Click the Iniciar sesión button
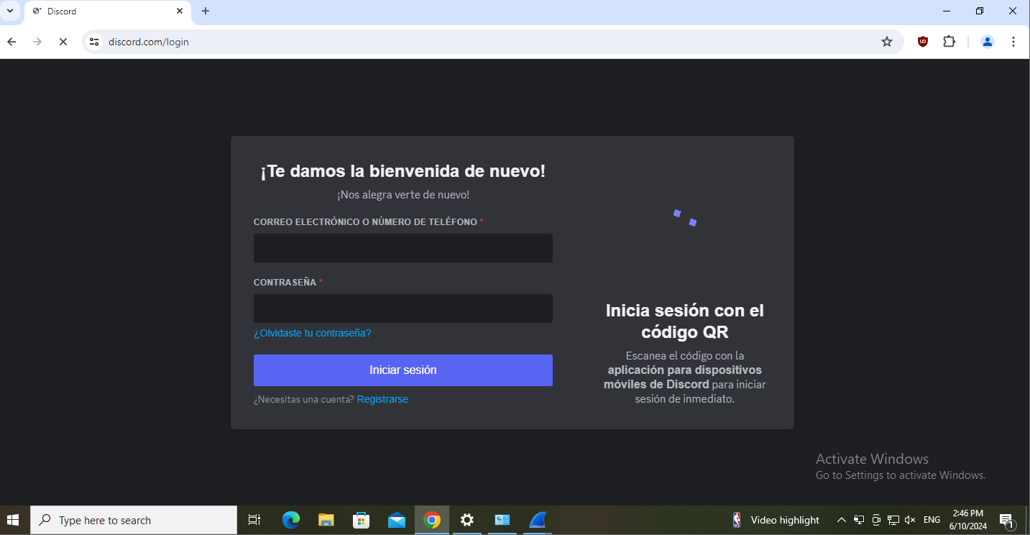Screen dimensions: 1030x535 [x=403, y=370]
